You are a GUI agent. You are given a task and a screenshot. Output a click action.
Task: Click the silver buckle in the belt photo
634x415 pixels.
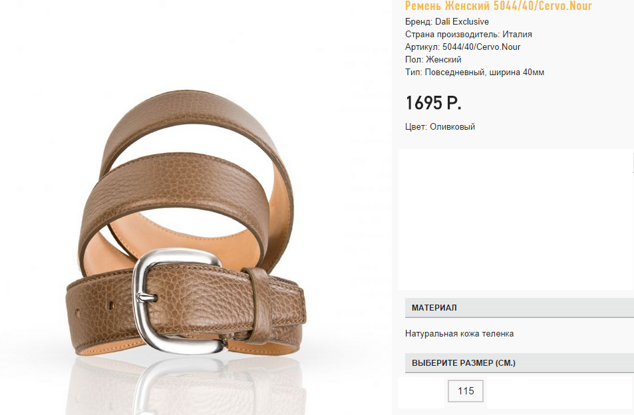click(x=178, y=301)
